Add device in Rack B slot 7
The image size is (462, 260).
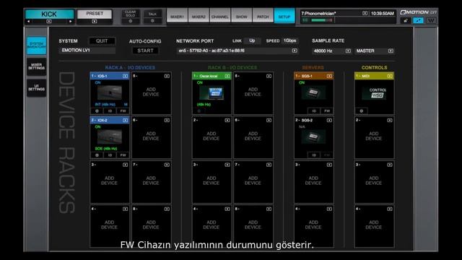coord(253,181)
